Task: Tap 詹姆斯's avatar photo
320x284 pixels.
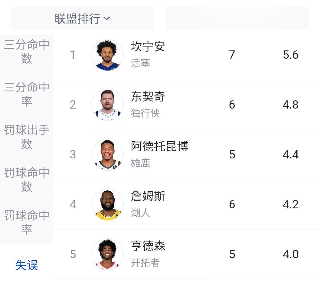Action: tap(108, 204)
